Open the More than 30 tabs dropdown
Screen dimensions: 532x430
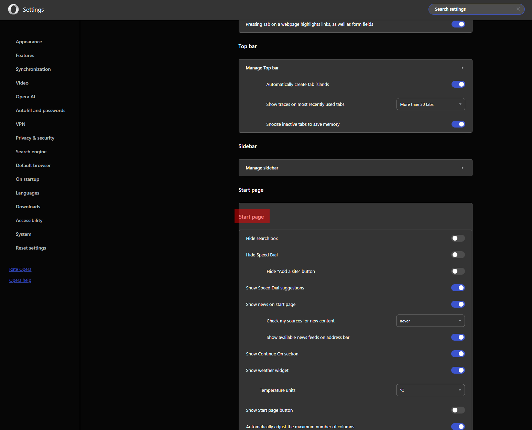[431, 104]
